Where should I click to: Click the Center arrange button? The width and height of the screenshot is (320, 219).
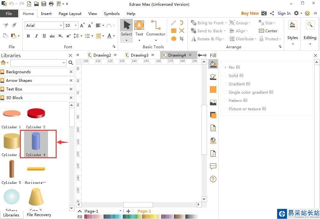[268, 31]
